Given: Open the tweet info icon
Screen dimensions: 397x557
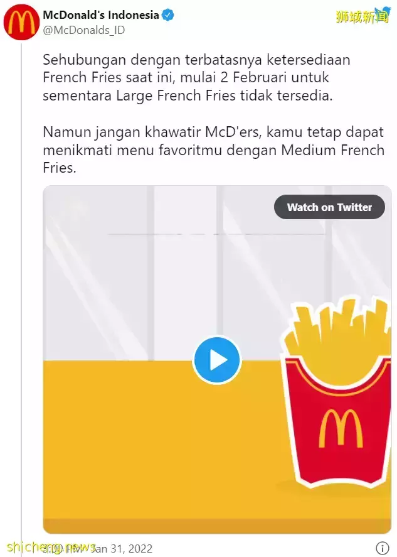Looking at the screenshot, I should tap(383, 548).
